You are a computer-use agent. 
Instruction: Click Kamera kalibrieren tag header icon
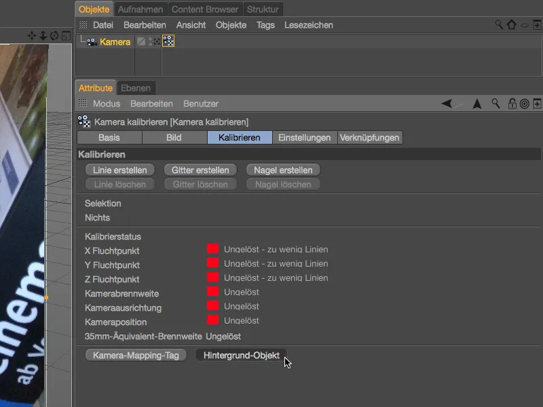coord(84,121)
